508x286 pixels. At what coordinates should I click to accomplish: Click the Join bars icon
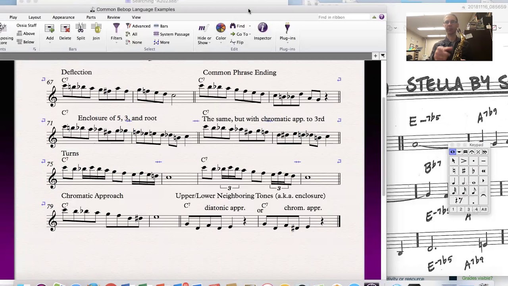96,28
